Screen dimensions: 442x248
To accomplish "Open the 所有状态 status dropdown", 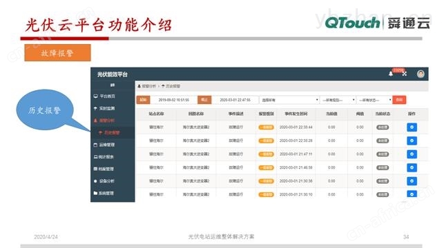I will click(374, 100).
